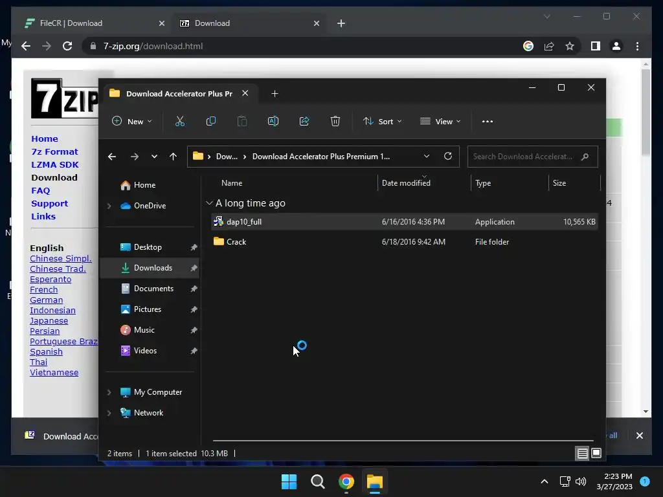
Task: Open the View dropdown
Action: pos(440,121)
